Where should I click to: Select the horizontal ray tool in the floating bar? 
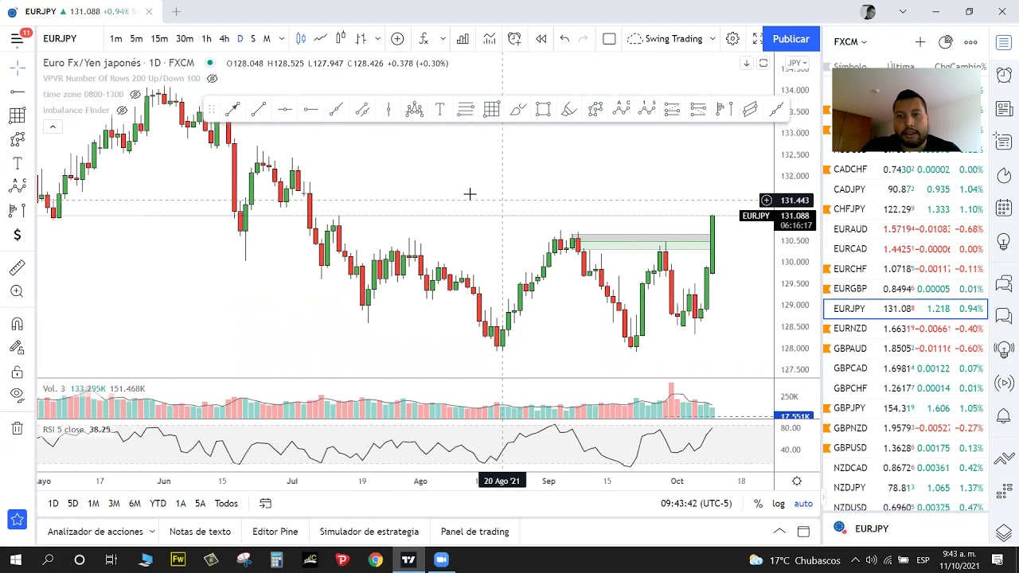click(310, 110)
